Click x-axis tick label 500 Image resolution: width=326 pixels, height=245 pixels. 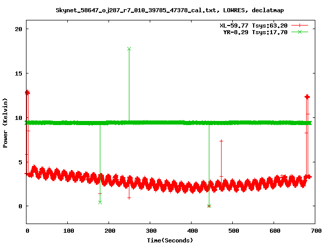point(233,231)
